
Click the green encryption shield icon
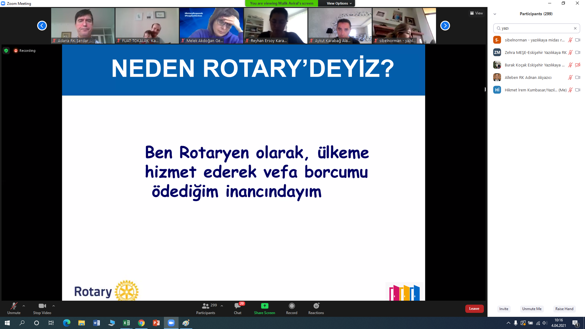point(6,51)
